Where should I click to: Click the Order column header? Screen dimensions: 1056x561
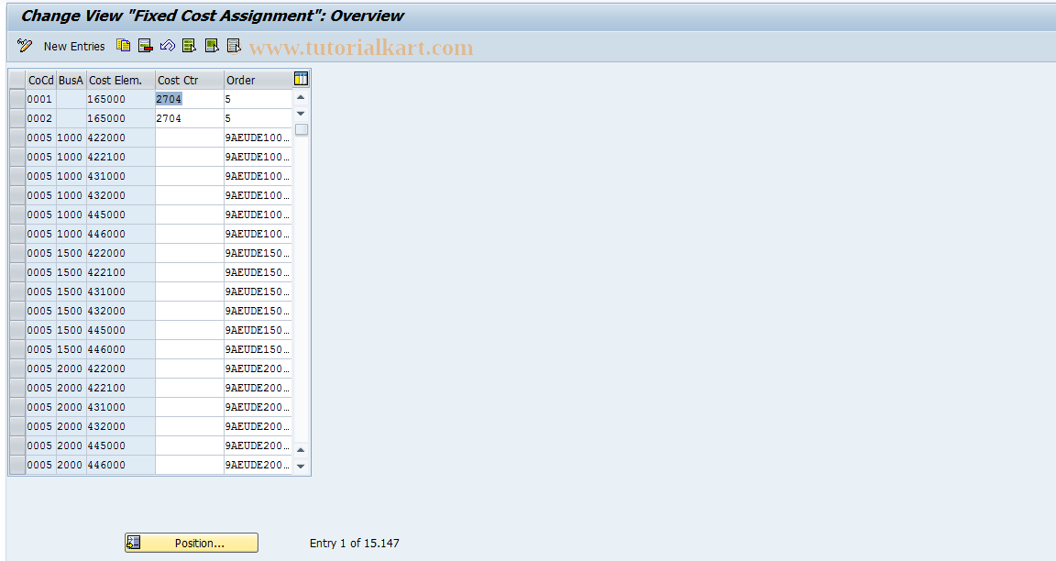click(258, 80)
